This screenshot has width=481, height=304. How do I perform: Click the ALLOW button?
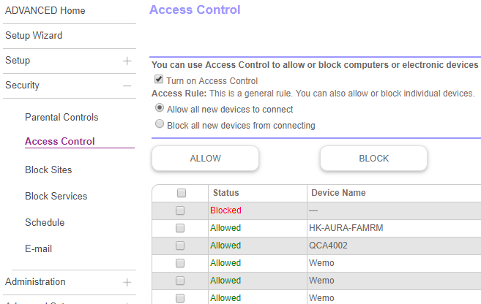click(205, 158)
